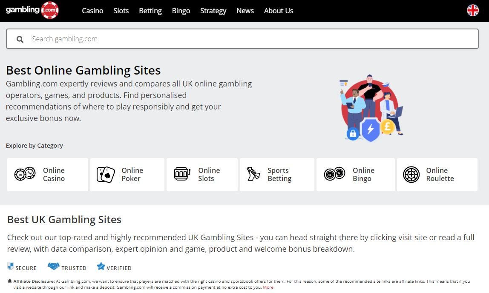Click the Sports Betting whistle icon
Screen dimensions: 489x293
(x=253, y=174)
